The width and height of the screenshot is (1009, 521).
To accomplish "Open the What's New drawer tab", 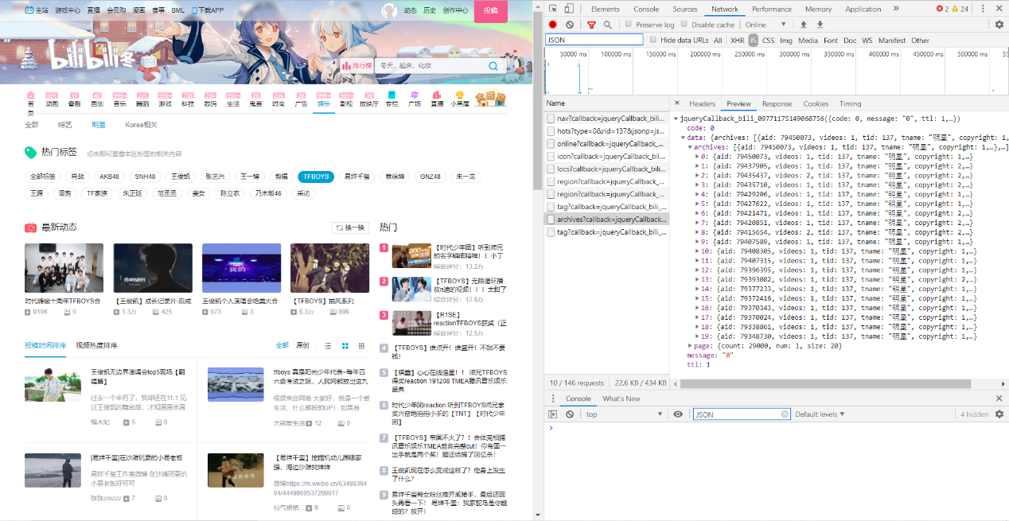I will (x=621, y=399).
